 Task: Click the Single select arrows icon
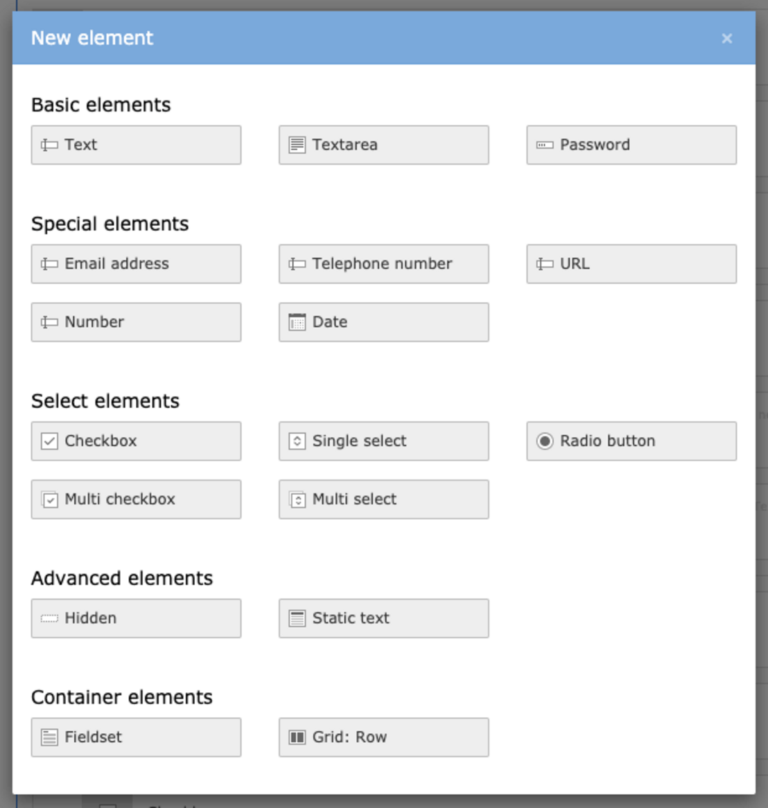(297, 441)
